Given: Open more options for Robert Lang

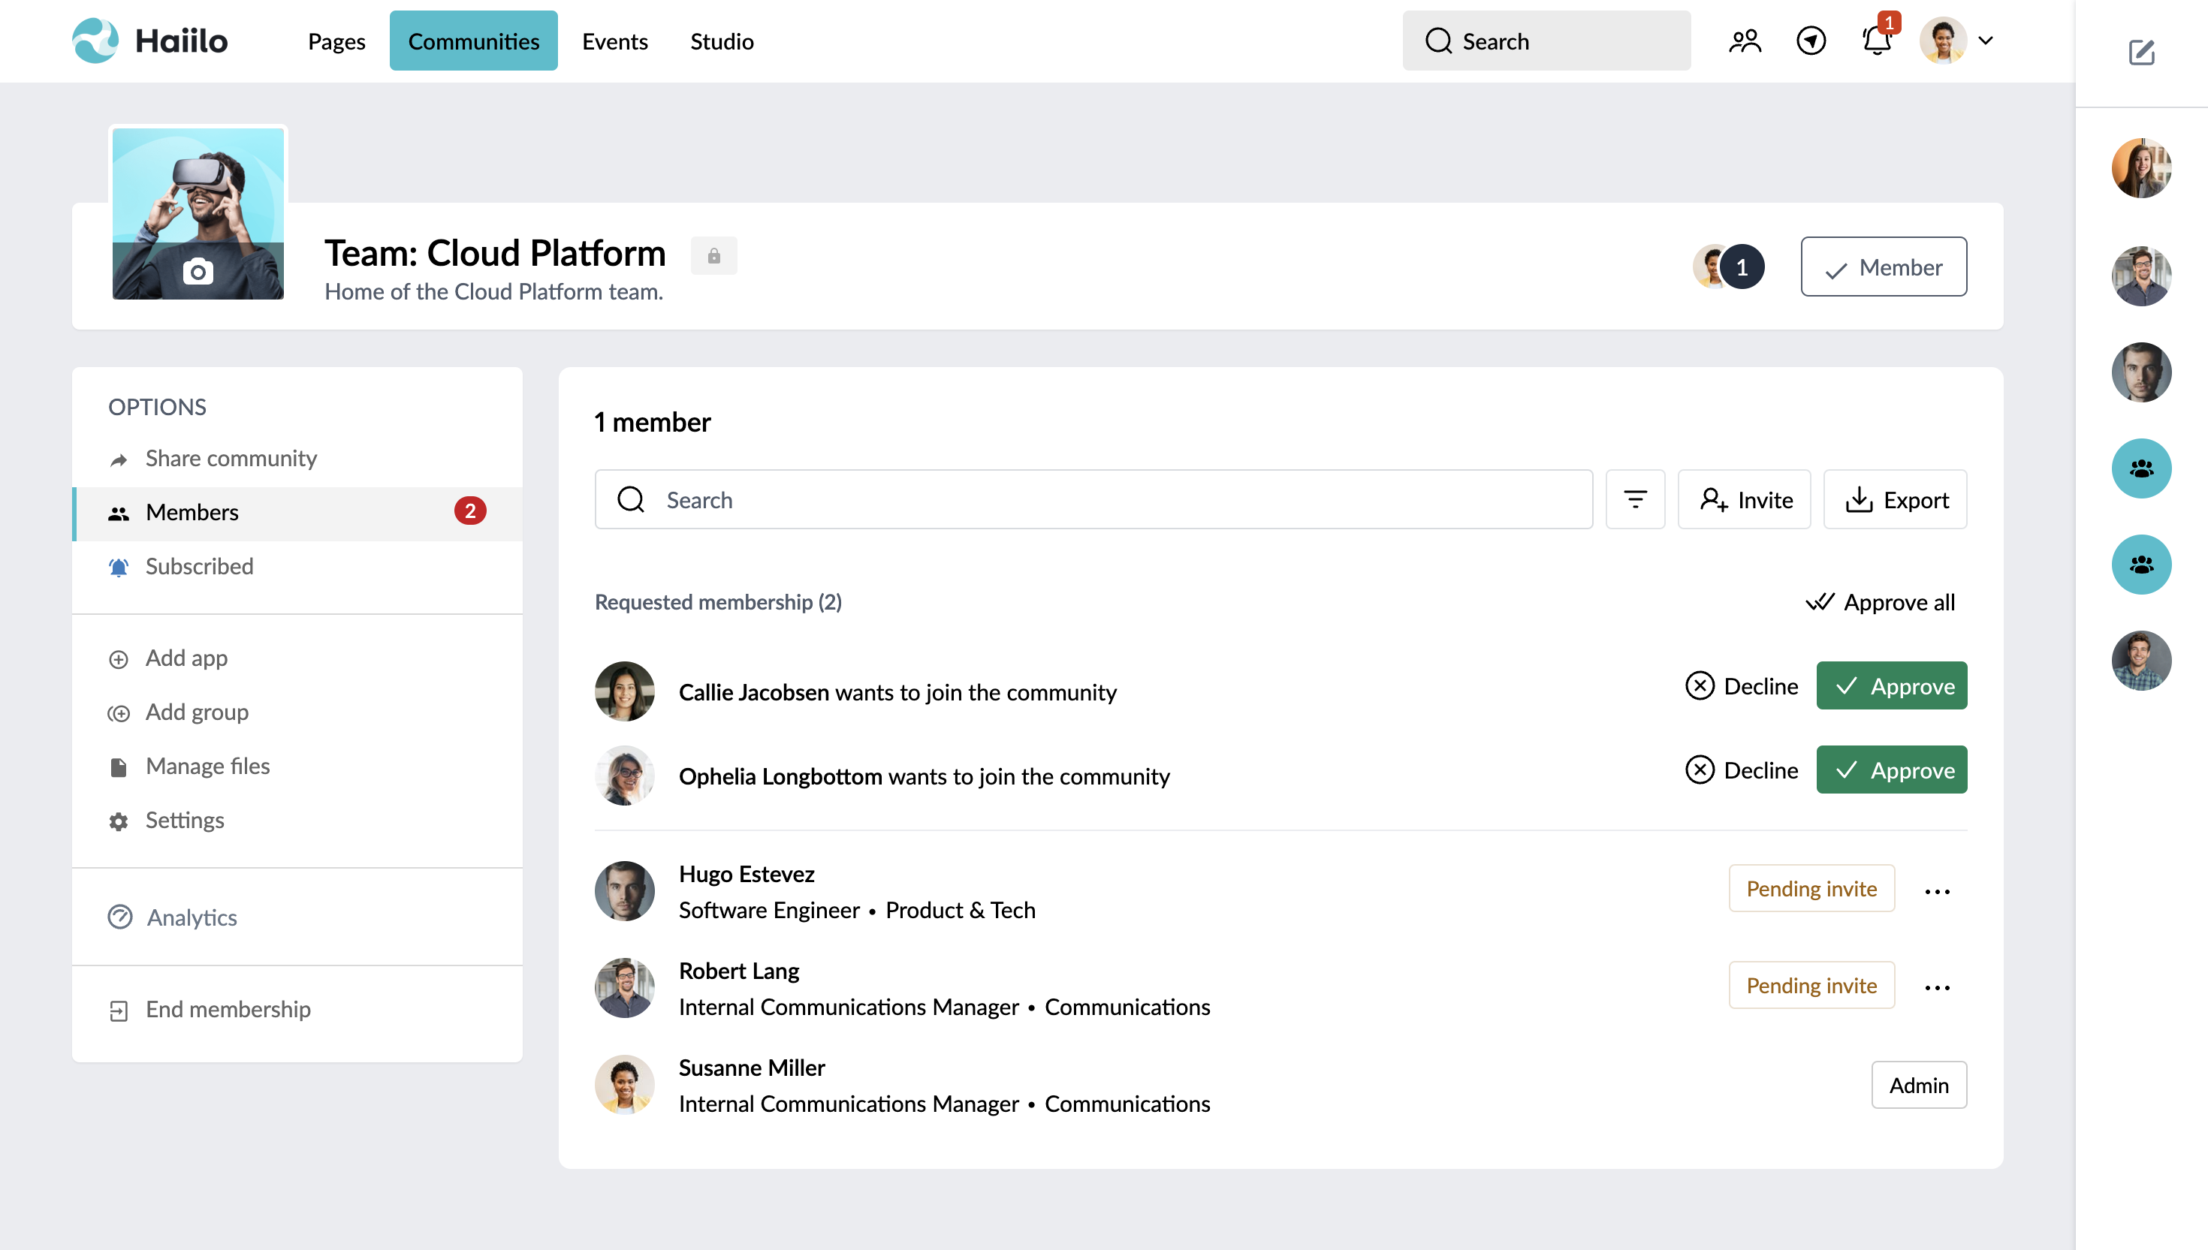Looking at the screenshot, I should tap(1938, 987).
